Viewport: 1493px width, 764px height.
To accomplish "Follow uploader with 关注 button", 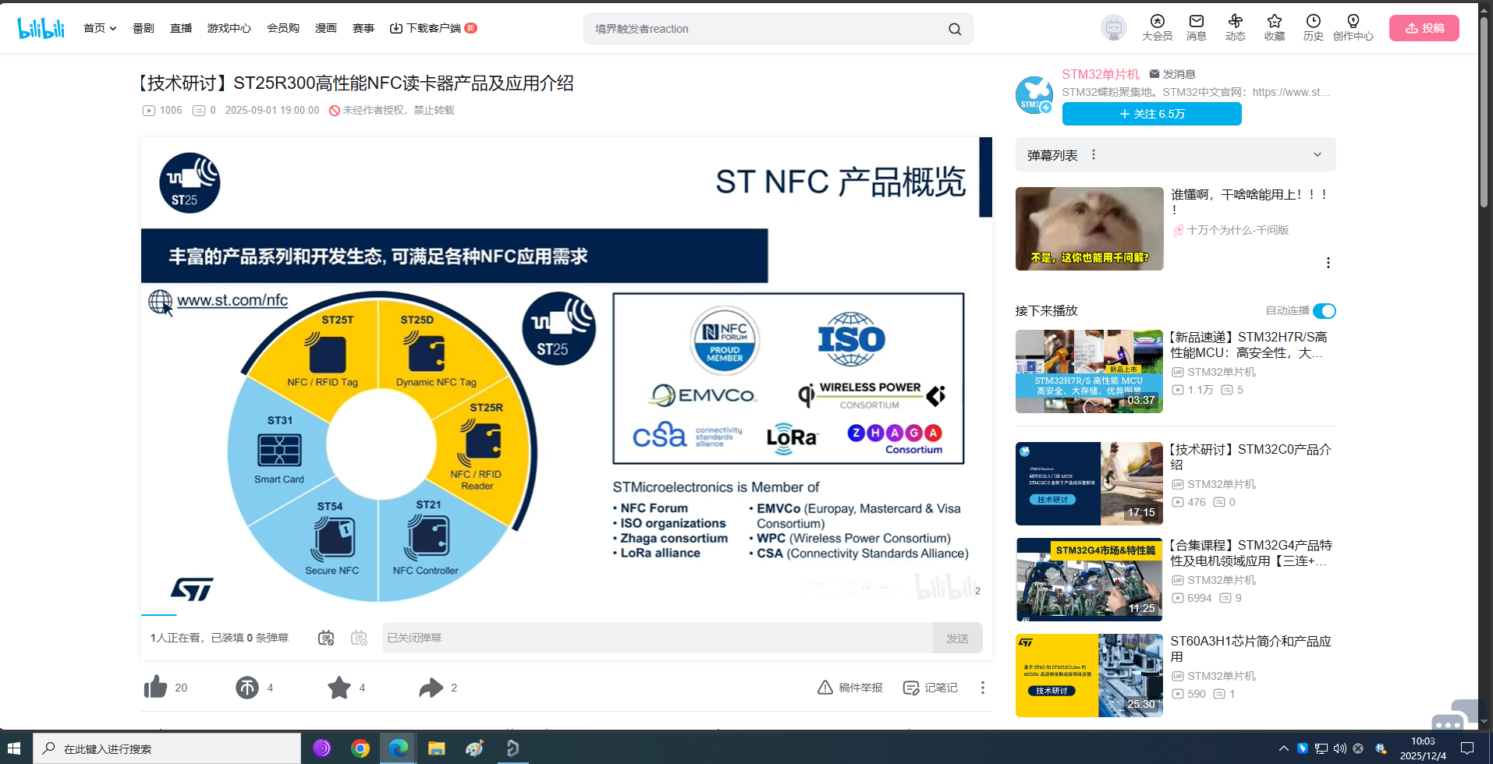I will (1151, 114).
